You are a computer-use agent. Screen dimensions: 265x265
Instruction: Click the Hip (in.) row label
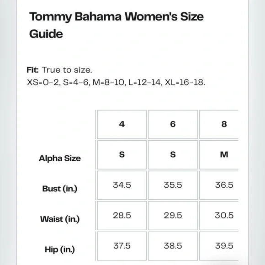coord(60,249)
